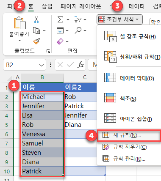Screen dimensions: 161x181
Task: Open the Name Box dropdown arrow
Action: click(x=42, y=65)
